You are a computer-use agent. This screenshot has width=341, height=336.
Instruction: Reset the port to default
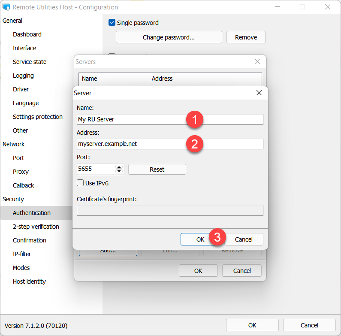pos(157,169)
